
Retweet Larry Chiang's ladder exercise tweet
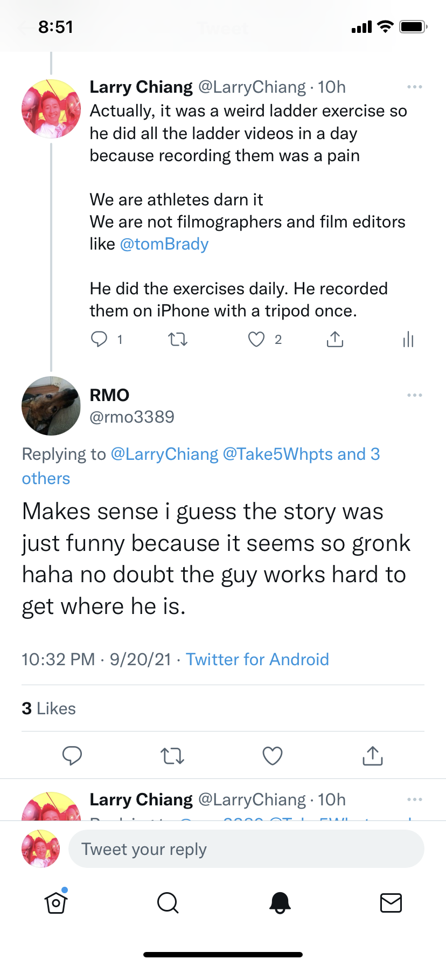point(178,339)
